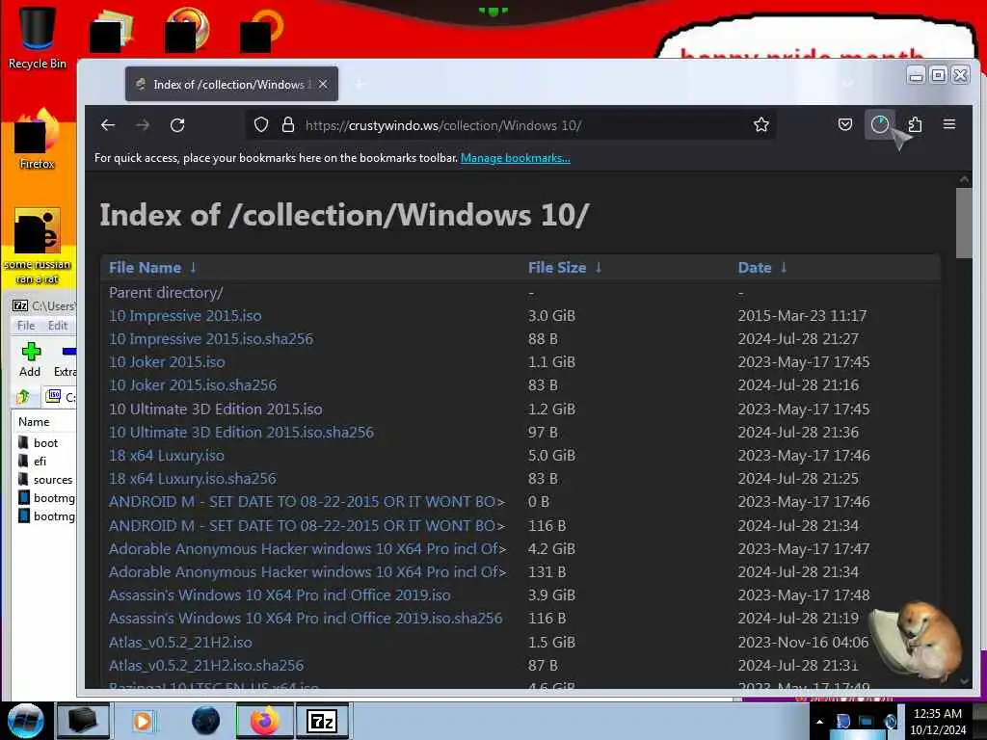This screenshot has width=987, height=740.
Task: Select the Index of /collection/Windows tab
Action: click(231, 85)
